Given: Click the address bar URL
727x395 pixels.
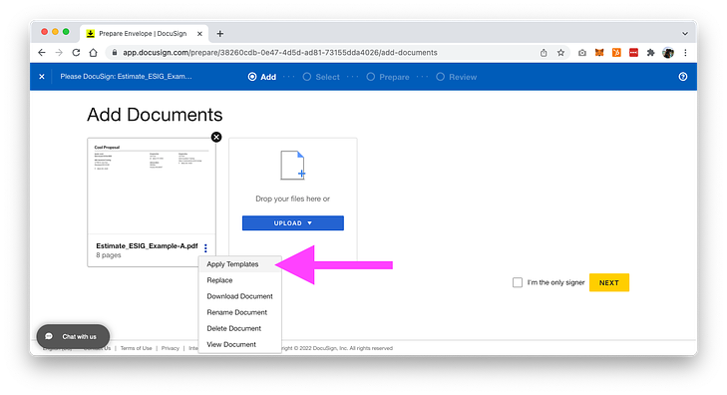Looking at the screenshot, I should pyautogui.click(x=279, y=53).
